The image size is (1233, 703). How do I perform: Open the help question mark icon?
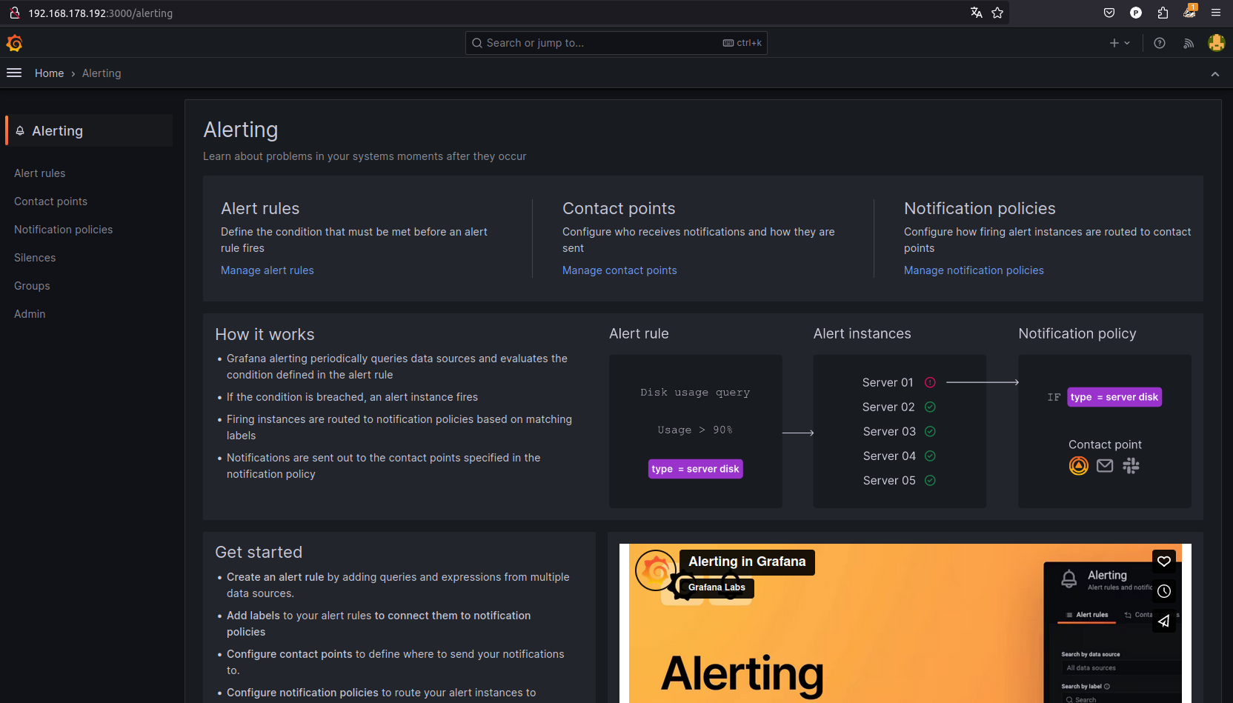tap(1160, 44)
